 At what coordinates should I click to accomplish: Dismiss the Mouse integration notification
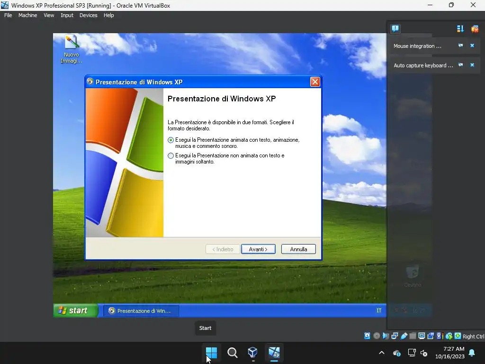coord(472,45)
